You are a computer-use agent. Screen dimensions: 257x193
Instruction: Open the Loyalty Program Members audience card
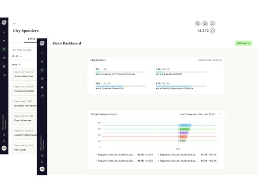coord(25,133)
